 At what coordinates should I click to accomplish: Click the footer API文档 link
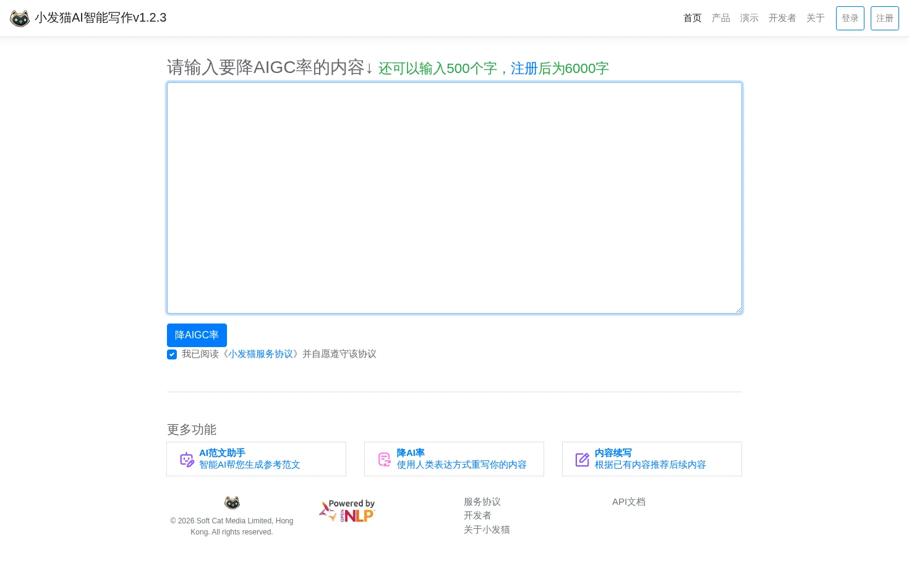(629, 502)
